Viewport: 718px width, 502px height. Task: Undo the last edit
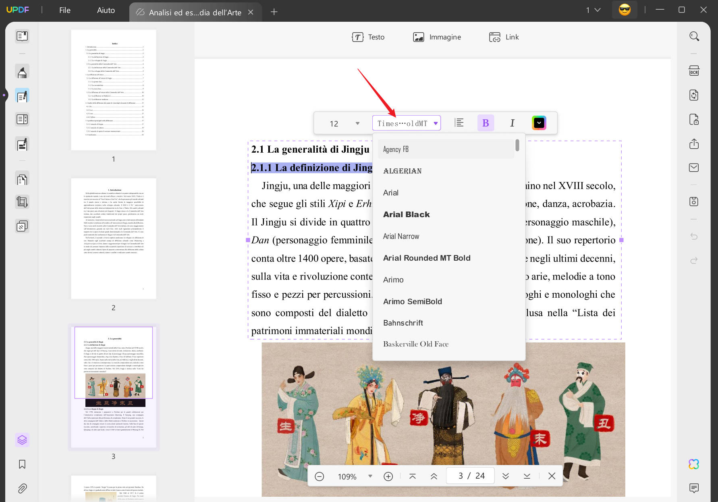694,236
